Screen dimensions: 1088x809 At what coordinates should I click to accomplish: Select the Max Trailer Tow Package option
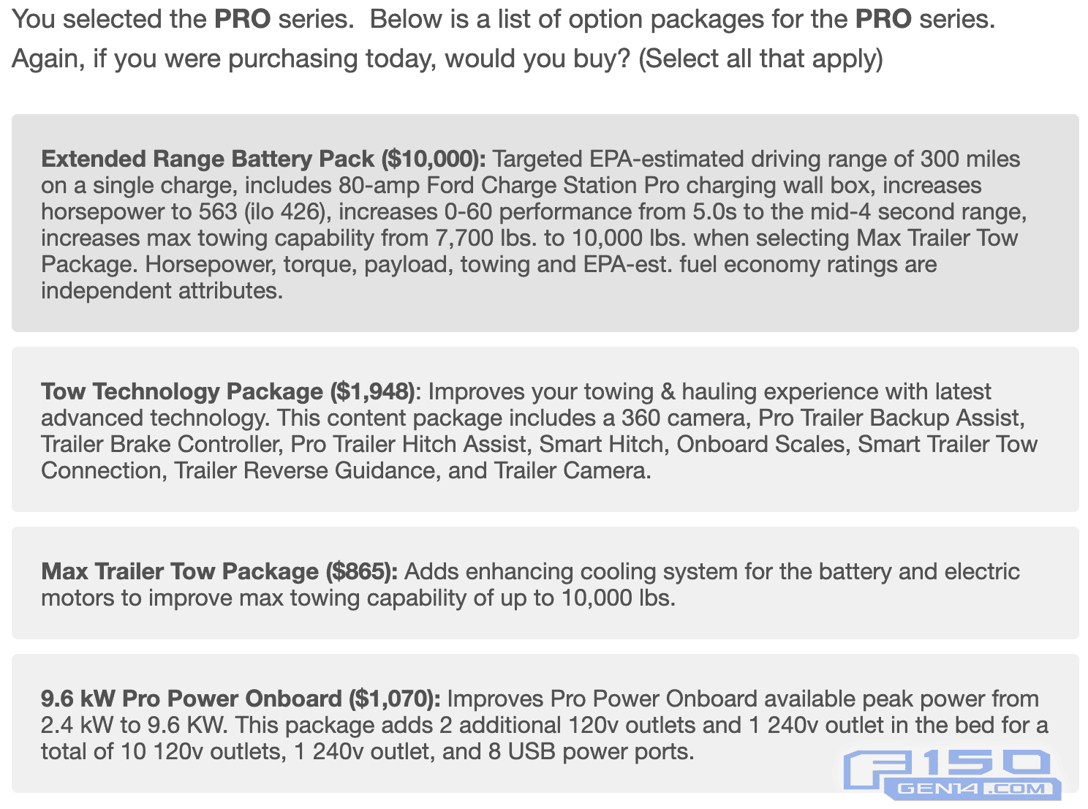545,583
